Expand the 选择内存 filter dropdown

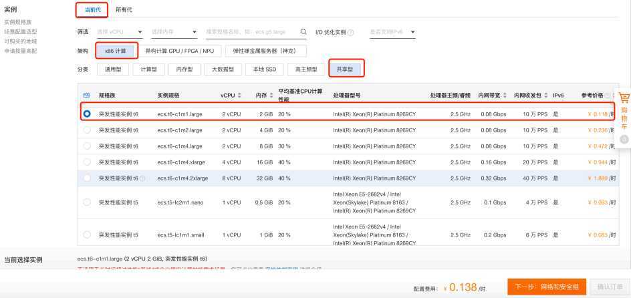(174, 32)
